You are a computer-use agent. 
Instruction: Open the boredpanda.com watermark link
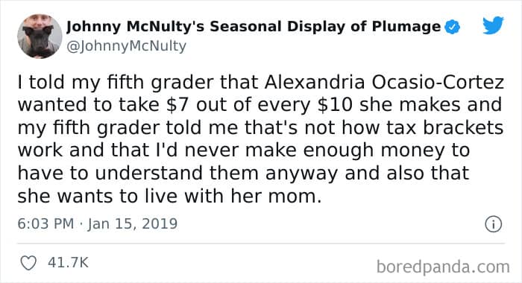[x=443, y=267]
